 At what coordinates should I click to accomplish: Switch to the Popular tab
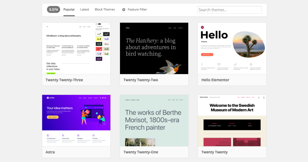[69, 9]
